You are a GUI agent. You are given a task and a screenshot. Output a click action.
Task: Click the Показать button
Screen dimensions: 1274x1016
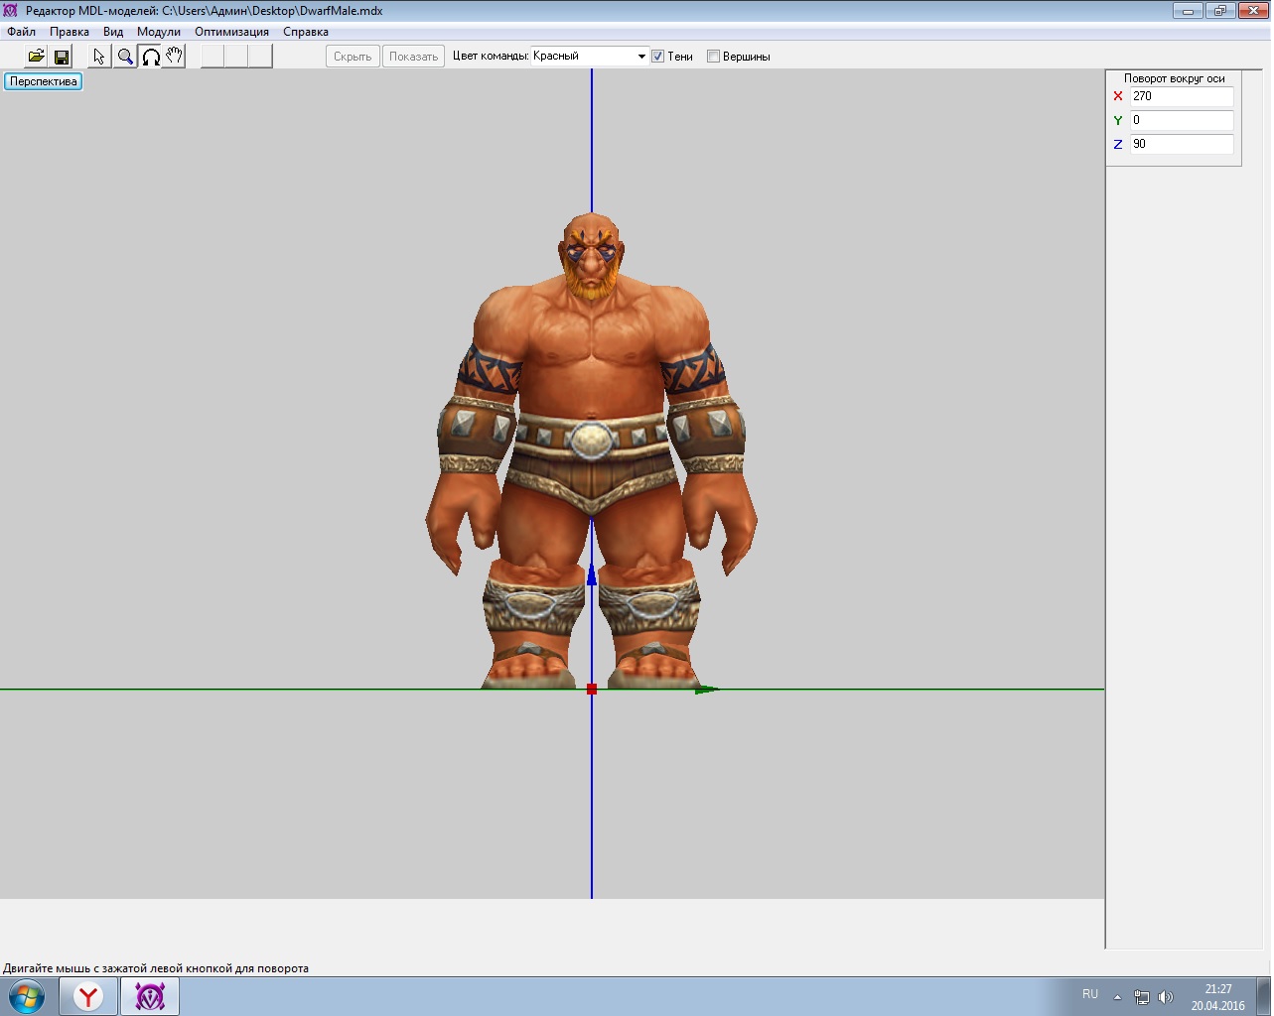(413, 57)
